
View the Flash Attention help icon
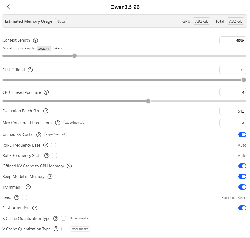[x=35, y=208]
